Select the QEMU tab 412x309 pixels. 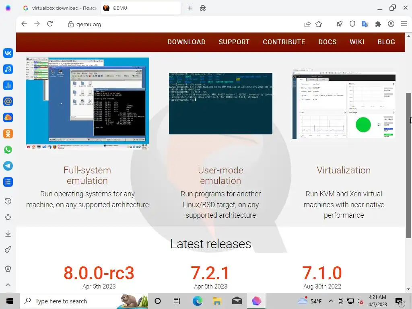[141, 8]
